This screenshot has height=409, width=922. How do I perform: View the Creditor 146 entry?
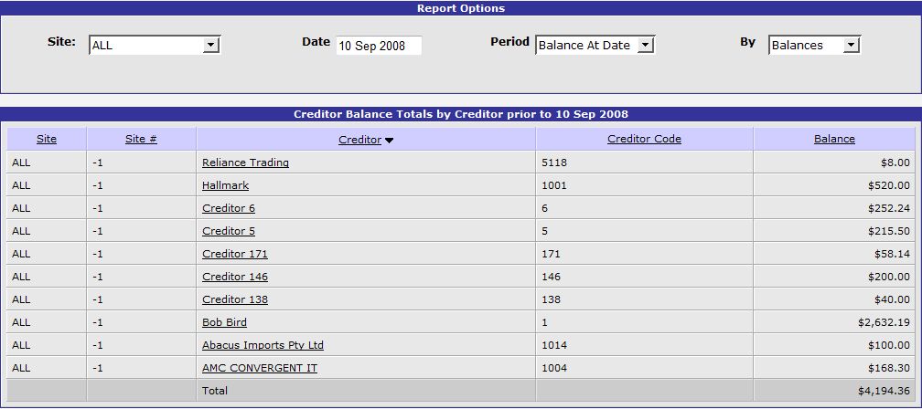coord(235,277)
